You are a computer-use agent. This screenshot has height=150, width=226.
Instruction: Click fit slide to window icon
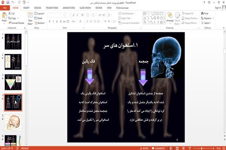[224, 148]
